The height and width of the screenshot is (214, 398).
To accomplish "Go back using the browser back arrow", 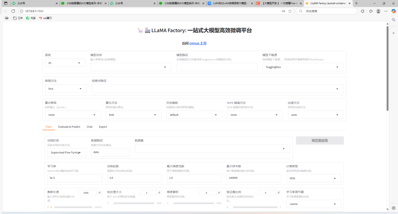I will pos(6,11).
